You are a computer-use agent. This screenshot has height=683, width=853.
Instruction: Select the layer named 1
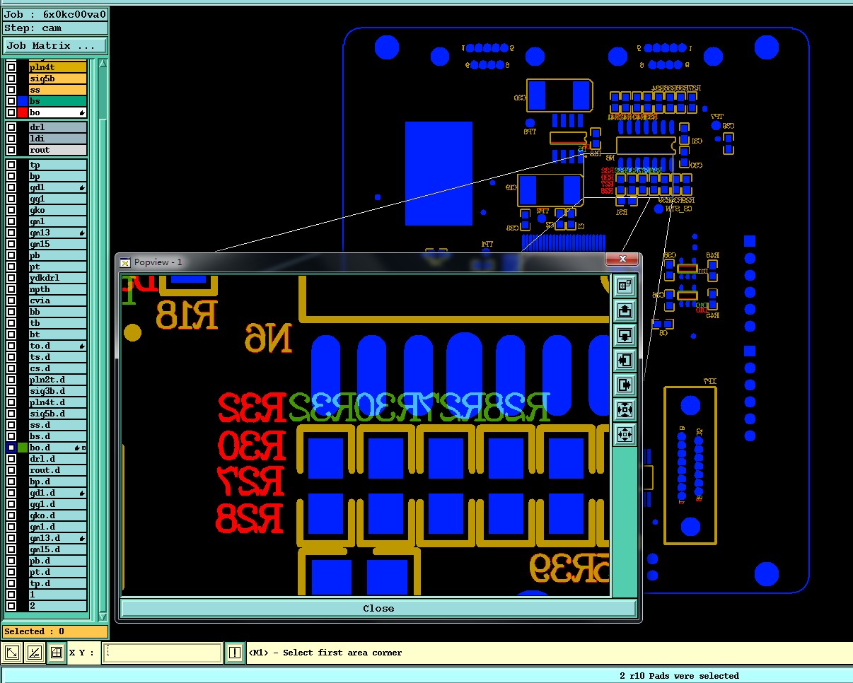(58, 595)
